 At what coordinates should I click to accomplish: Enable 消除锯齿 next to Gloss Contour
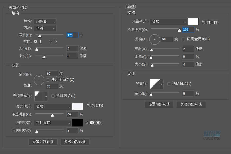(x=53, y=96)
